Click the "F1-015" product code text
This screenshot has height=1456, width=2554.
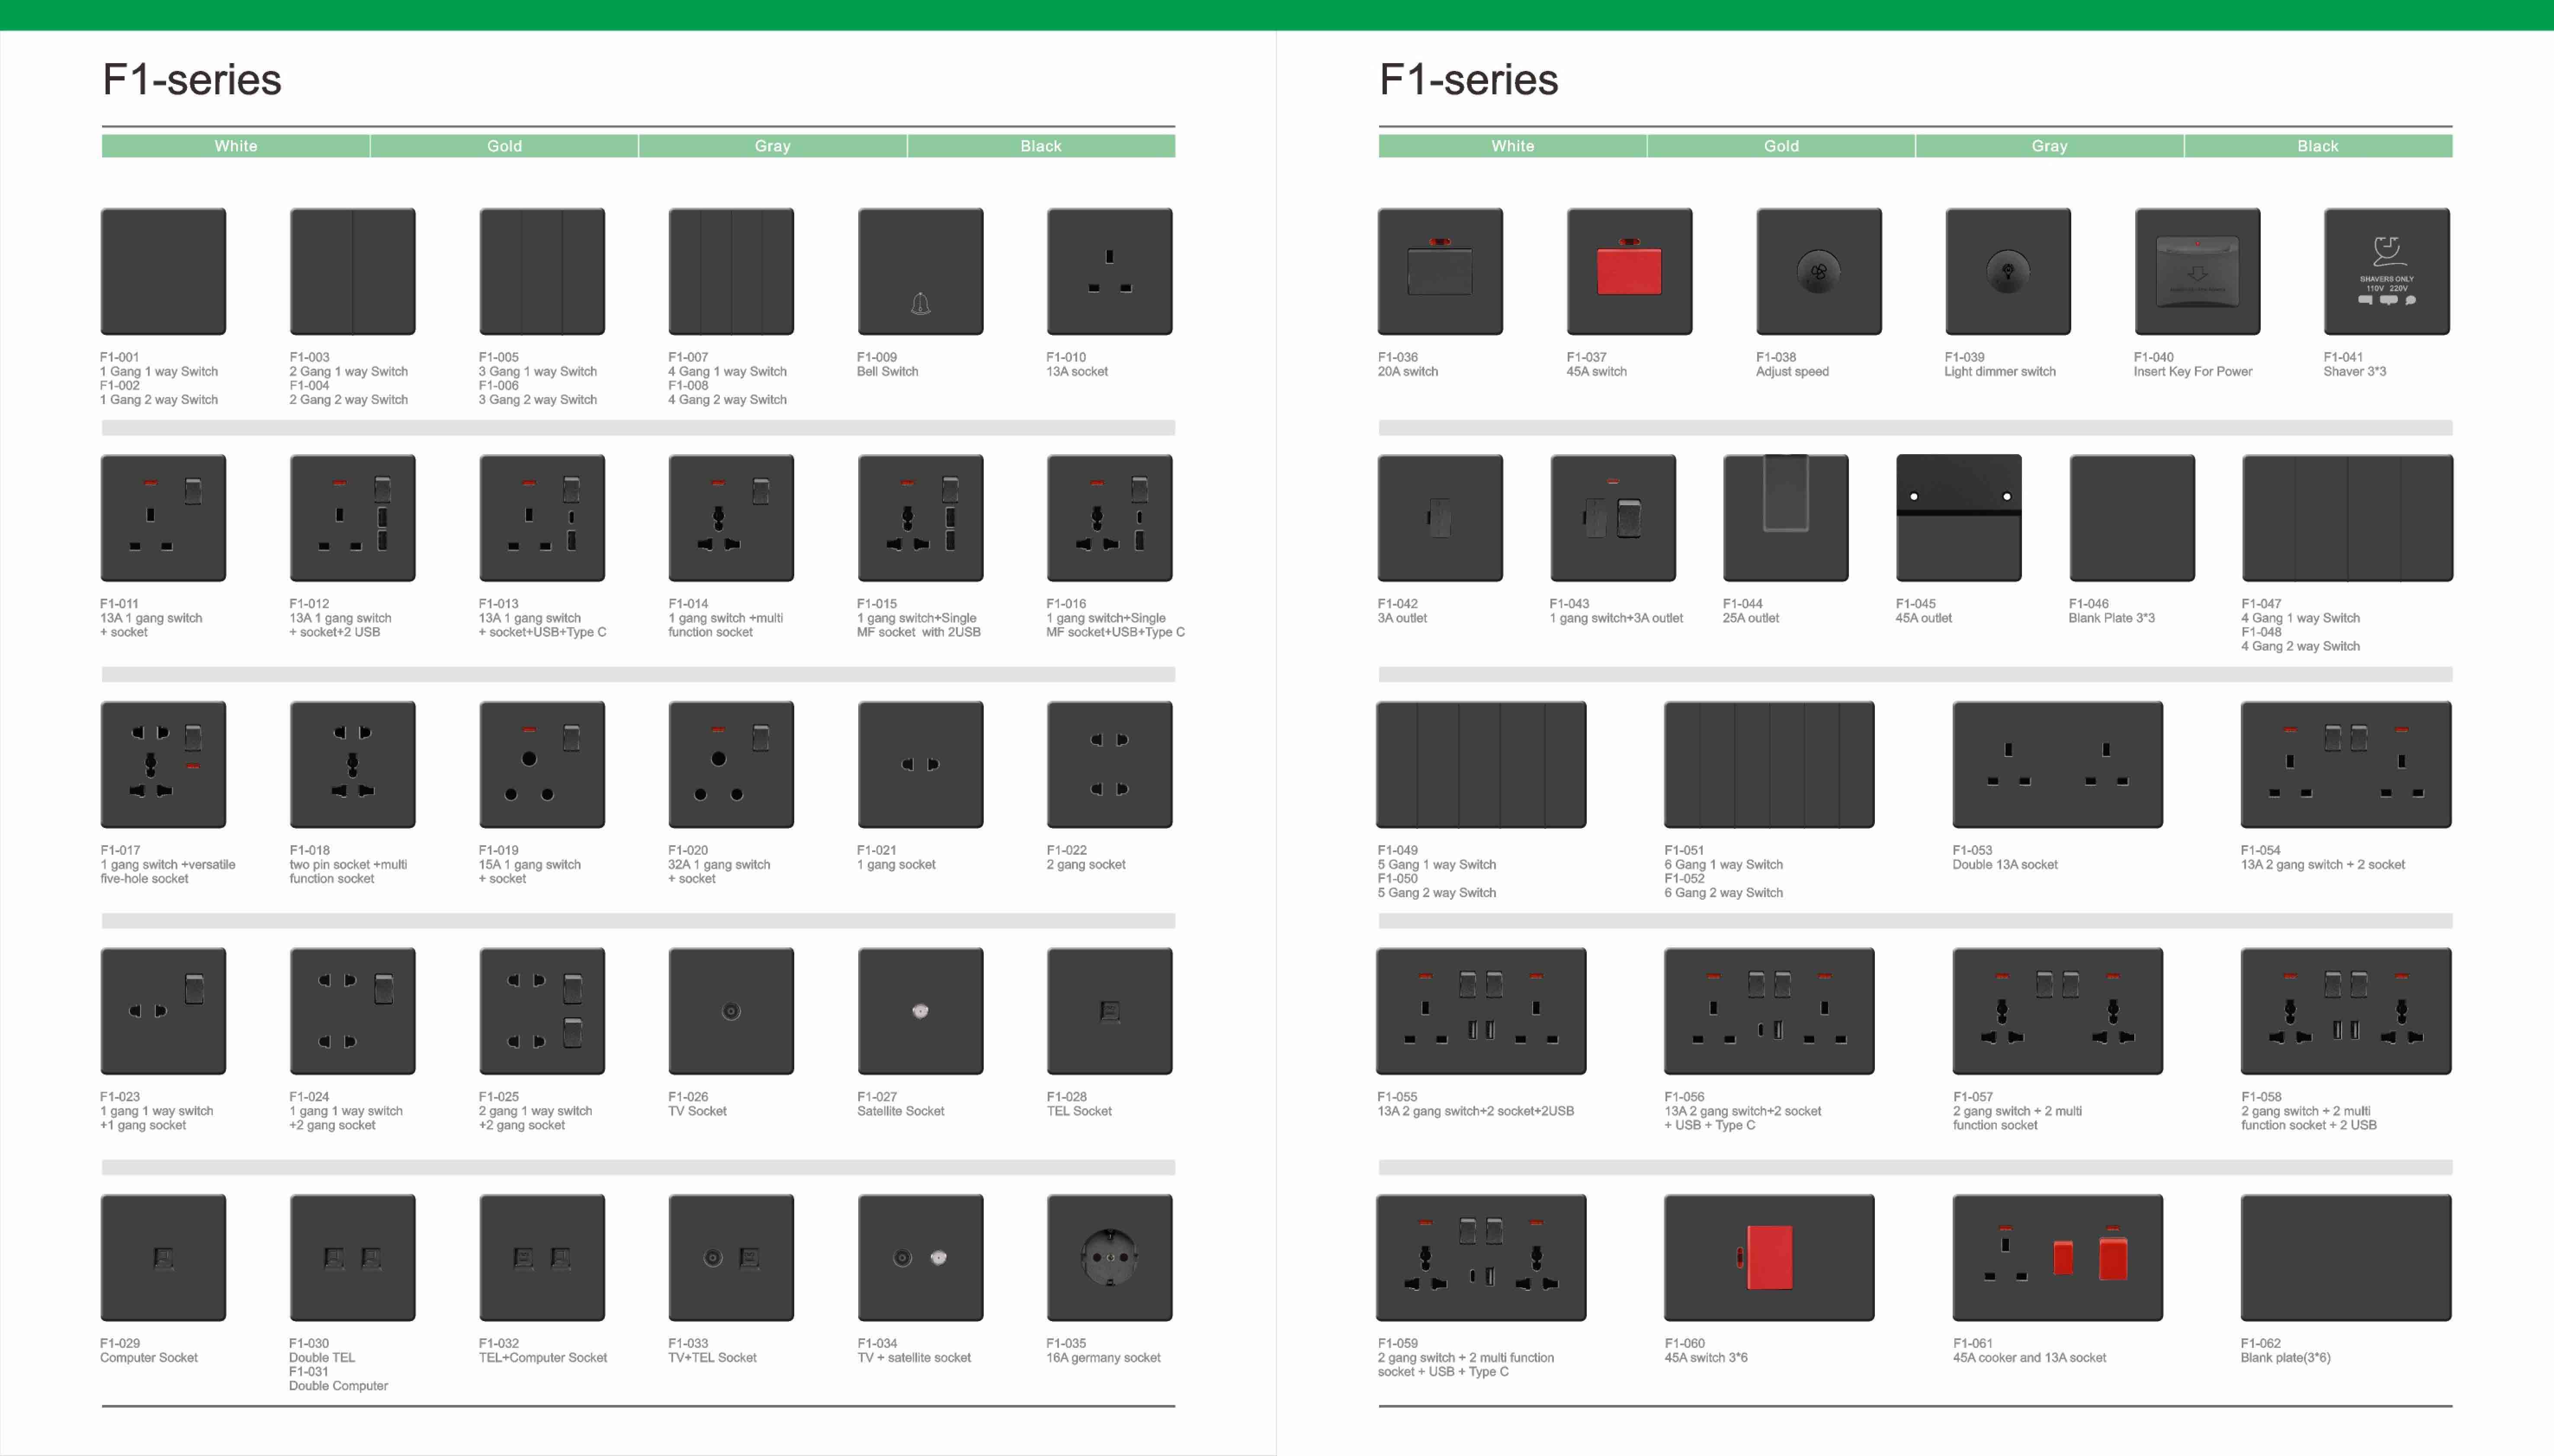click(x=877, y=604)
